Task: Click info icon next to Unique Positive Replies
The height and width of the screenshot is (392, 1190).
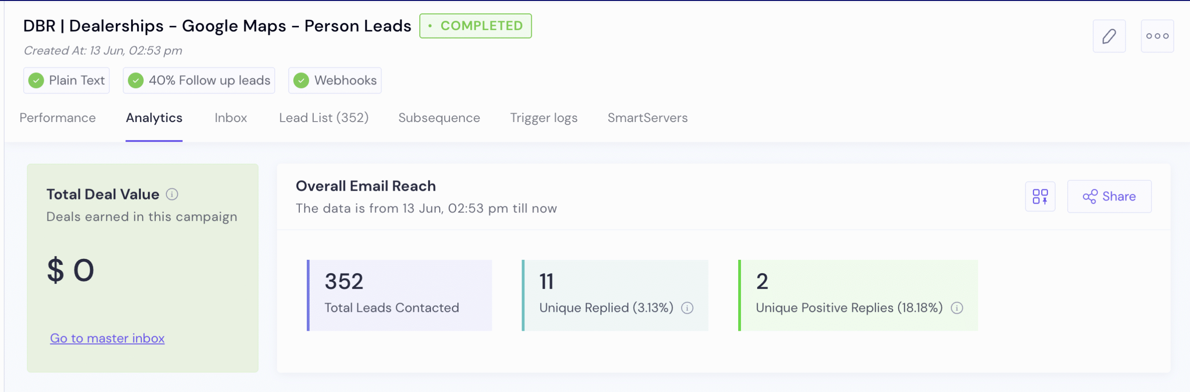Action: (x=957, y=308)
